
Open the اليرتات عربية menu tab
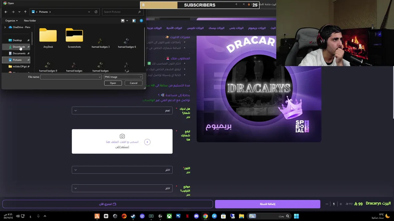tap(154, 28)
